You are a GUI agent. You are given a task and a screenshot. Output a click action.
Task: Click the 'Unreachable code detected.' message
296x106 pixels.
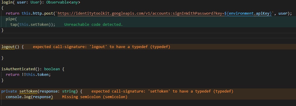coord(93,25)
